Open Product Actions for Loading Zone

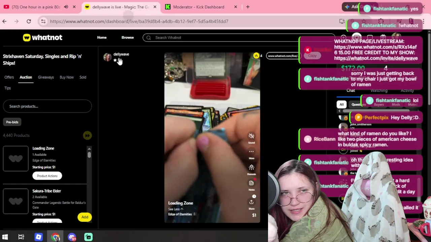coord(47,176)
